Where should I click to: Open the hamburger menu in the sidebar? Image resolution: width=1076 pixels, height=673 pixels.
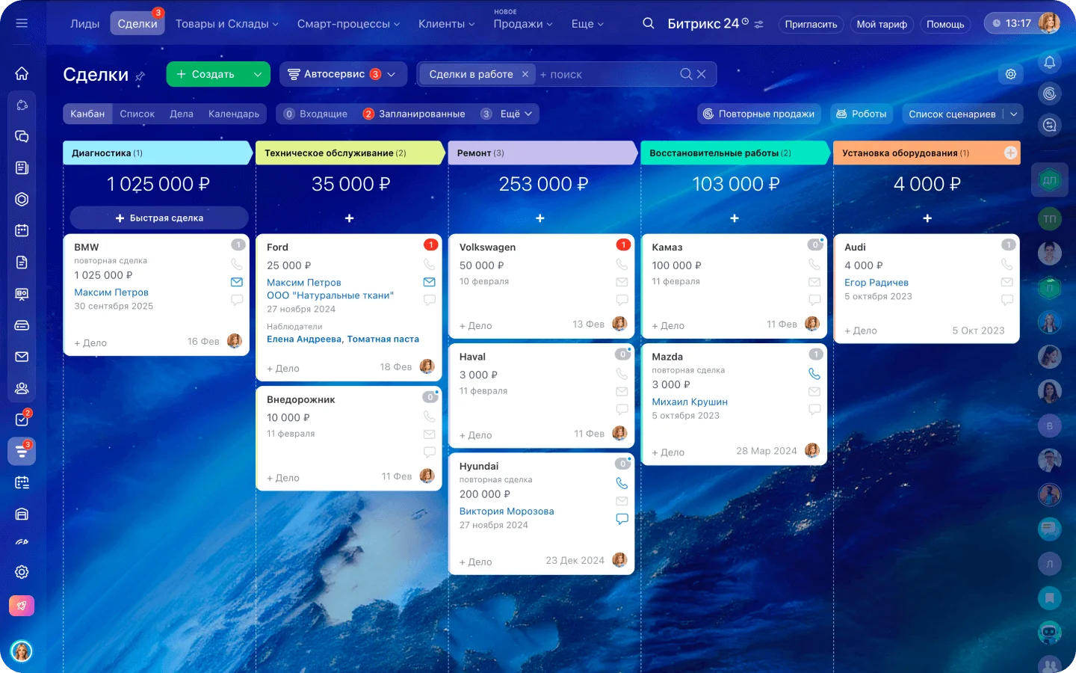click(x=22, y=23)
